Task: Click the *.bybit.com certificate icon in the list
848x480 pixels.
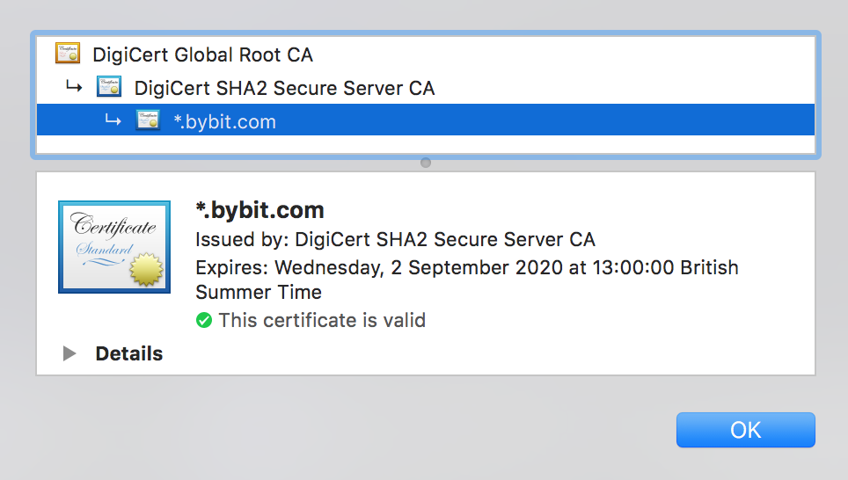Action: 148,120
